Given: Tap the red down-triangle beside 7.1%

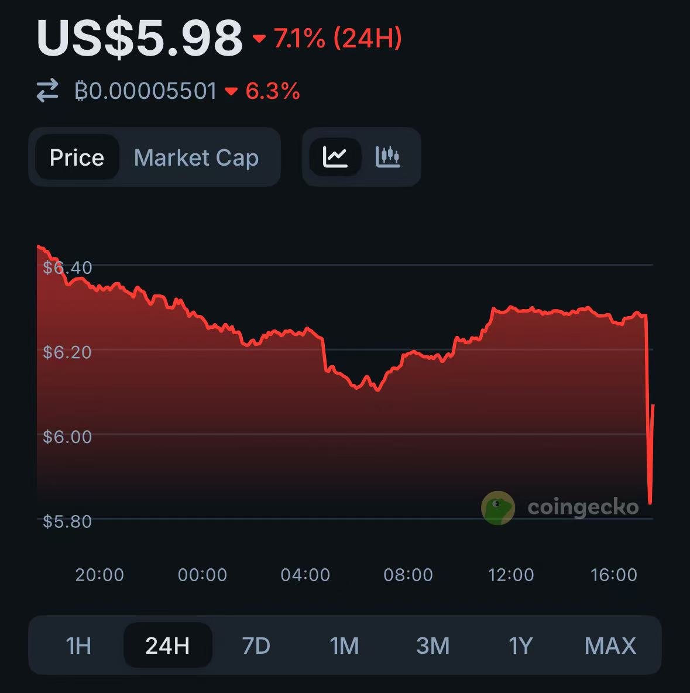Looking at the screenshot, I should pos(259,39).
